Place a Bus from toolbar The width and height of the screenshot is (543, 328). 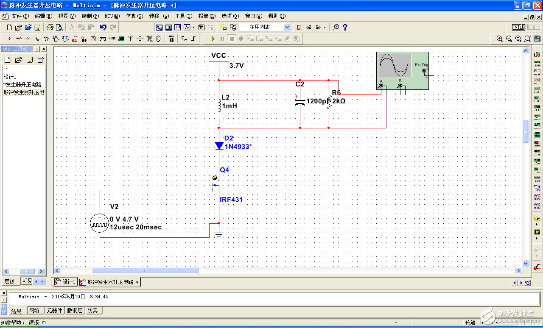[x=193, y=39]
